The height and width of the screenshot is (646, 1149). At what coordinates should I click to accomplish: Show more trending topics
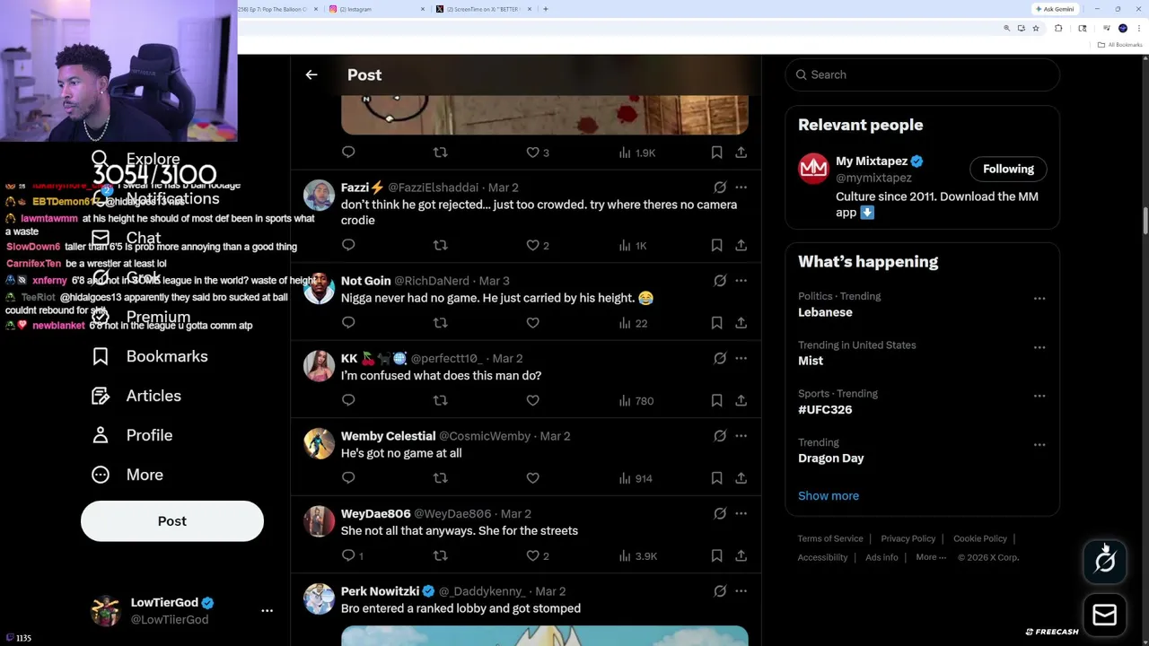point(829,495)
